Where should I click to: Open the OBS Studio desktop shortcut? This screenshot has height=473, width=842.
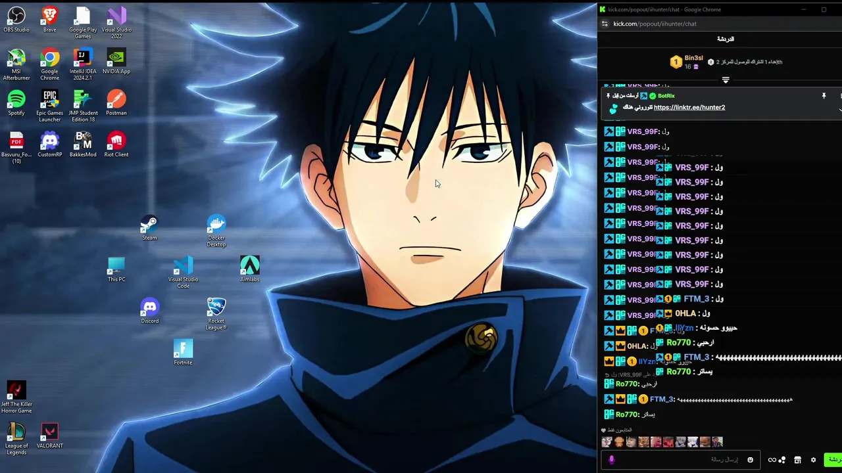pos(16,19)
